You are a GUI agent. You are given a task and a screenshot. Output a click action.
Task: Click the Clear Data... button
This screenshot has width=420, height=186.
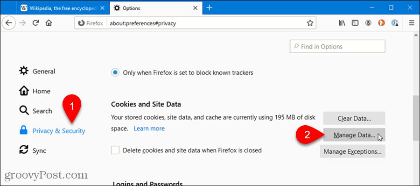354,118
